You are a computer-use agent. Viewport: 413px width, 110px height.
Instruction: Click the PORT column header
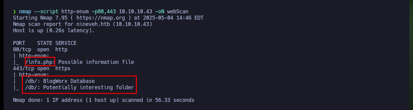(19, 43)
